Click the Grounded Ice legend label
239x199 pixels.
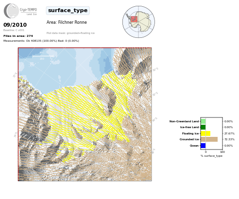pos(189,139)
